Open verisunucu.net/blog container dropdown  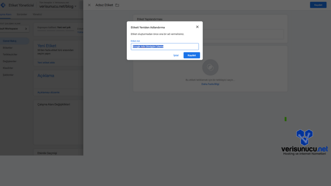tap(58, 6)
